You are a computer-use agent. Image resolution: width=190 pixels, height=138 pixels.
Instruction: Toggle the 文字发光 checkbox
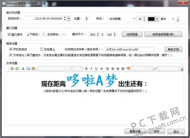11,55
